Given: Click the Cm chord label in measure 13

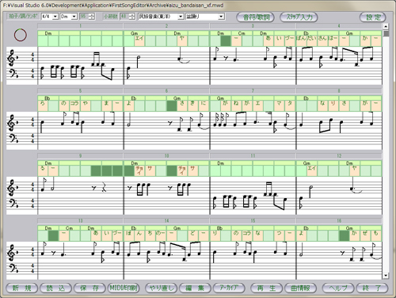Looking at the screenshot, I should (70, 228).
